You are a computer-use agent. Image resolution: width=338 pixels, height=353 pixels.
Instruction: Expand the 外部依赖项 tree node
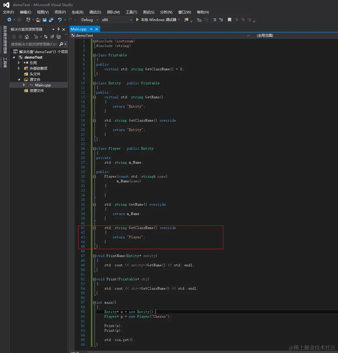click(x=19, y=68)
